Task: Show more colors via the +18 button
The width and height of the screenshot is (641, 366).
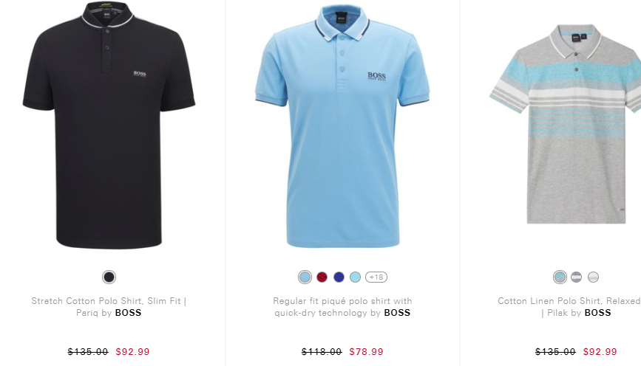Action: [x=376, y=277]
